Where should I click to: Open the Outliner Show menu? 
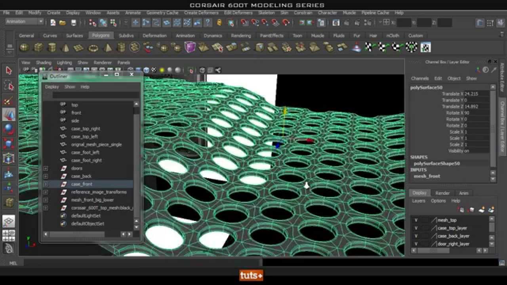70,87
